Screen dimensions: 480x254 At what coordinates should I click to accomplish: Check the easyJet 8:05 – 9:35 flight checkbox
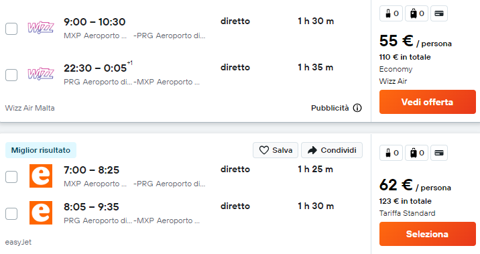click(x=11, y=214)
